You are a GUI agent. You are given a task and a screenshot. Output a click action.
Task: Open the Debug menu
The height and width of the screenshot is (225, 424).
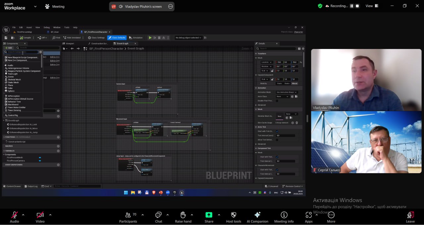click(x=47, y=27)
